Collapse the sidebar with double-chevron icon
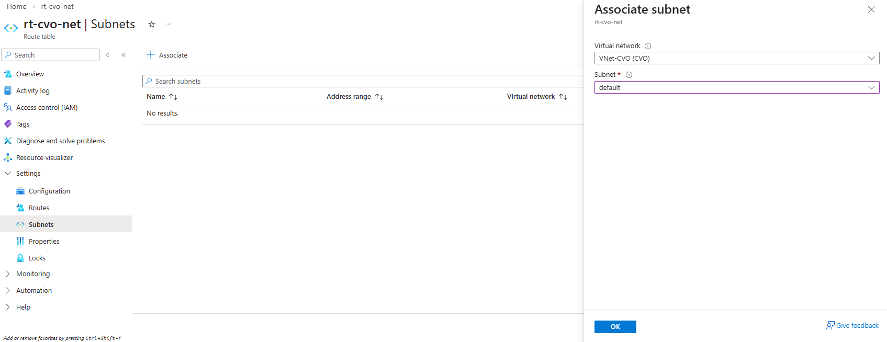The height and width of the screenshot is (342, 887). [x=123, y=55]
